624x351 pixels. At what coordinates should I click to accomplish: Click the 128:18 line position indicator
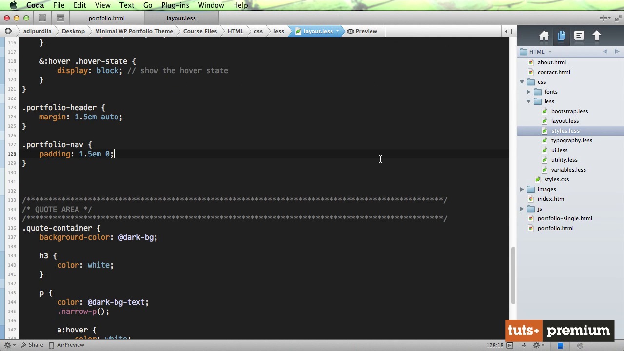point(494,345)
